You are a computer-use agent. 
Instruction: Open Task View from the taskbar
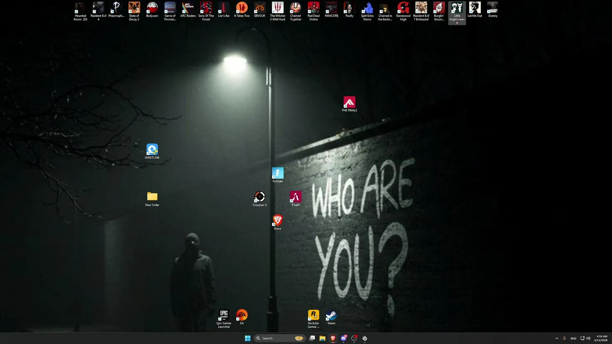[312, 338]
